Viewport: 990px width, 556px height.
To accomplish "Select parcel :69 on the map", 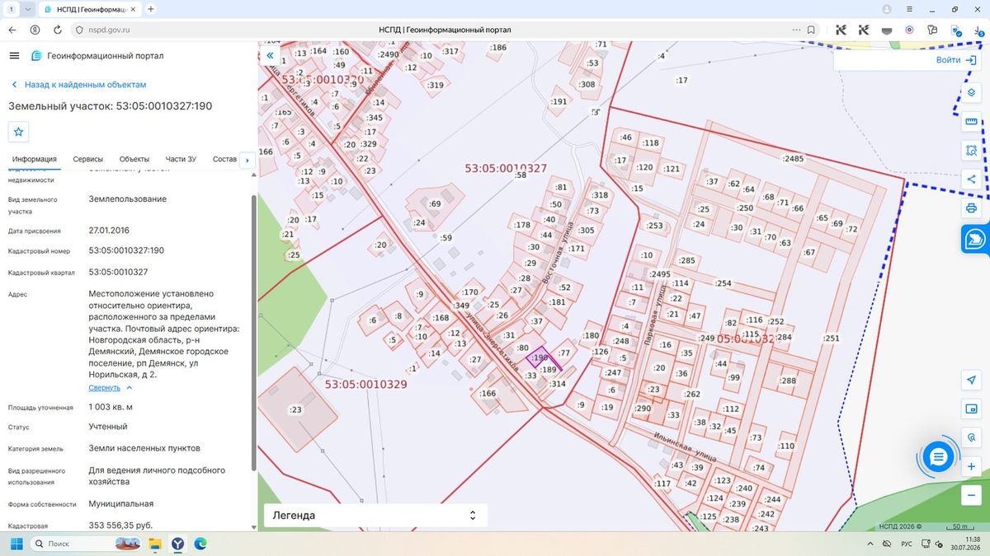I will [435, 203].
